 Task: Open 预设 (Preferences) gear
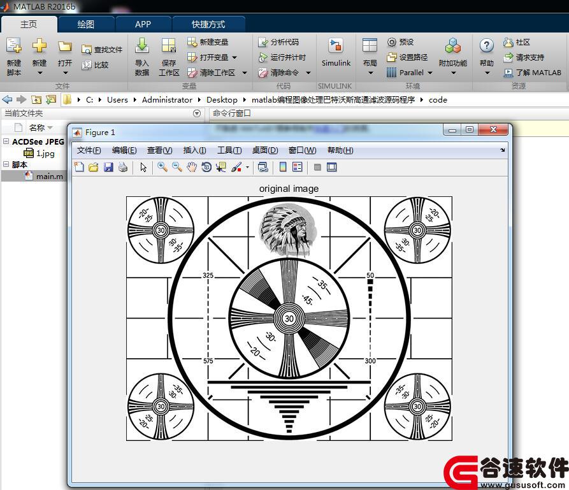401,42
